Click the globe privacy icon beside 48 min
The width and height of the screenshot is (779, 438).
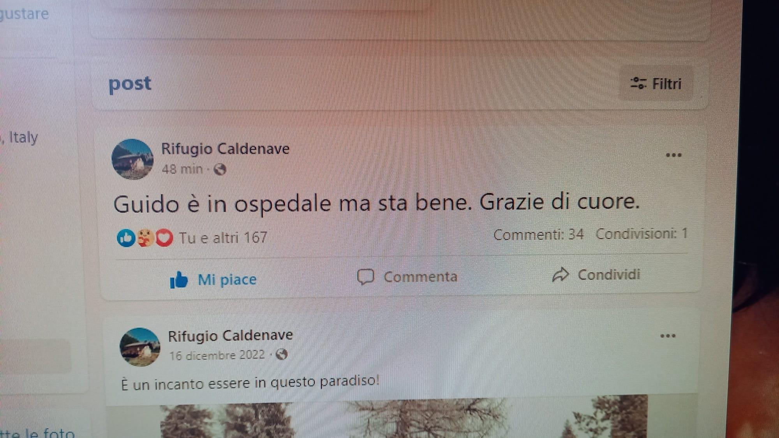[x=220, y=169]
